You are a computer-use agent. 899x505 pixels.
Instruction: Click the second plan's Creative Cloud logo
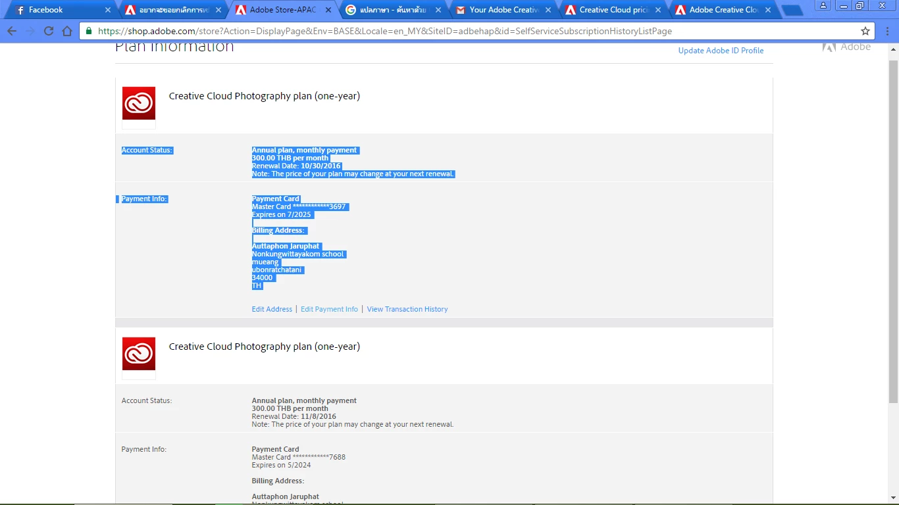[139, 354]
